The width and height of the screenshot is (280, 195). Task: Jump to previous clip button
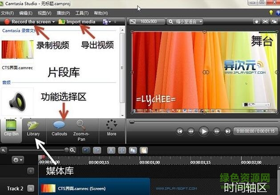[180, 131]
